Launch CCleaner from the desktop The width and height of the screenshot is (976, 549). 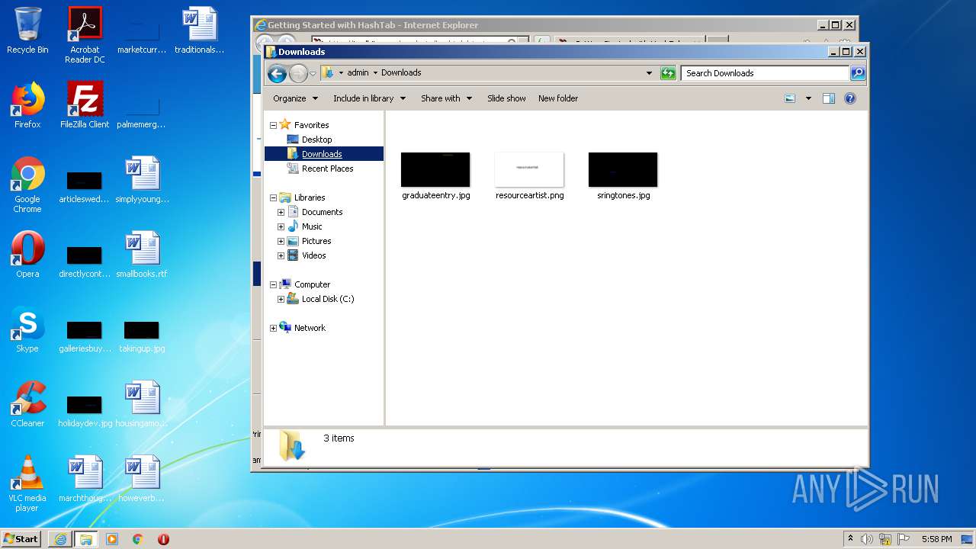(27, 404)
